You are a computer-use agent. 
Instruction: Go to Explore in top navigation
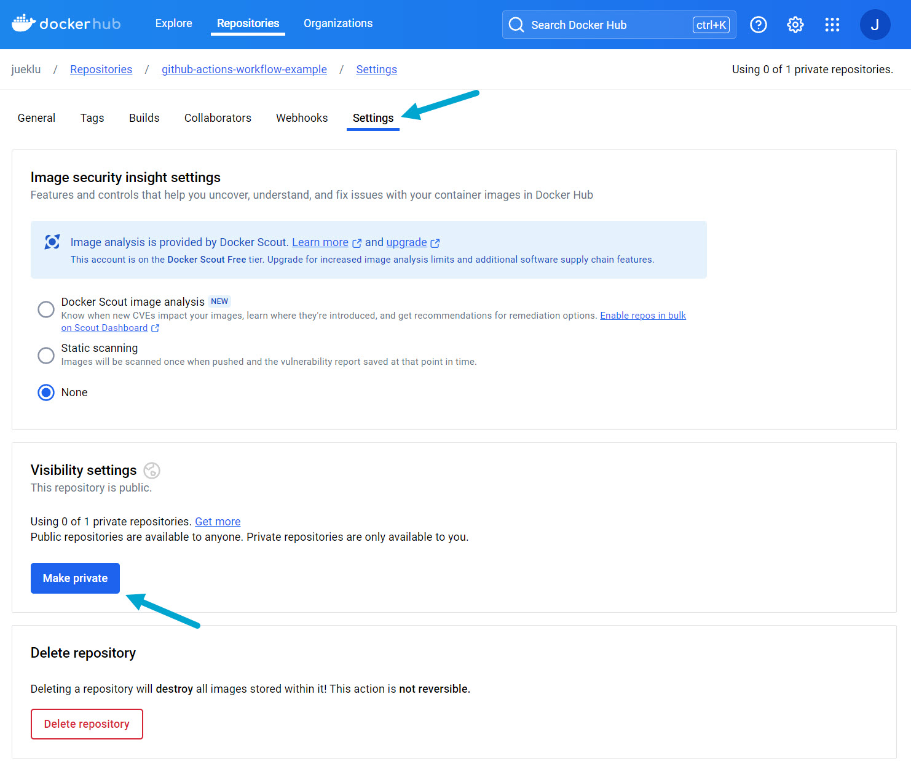[x=173, y=23]
